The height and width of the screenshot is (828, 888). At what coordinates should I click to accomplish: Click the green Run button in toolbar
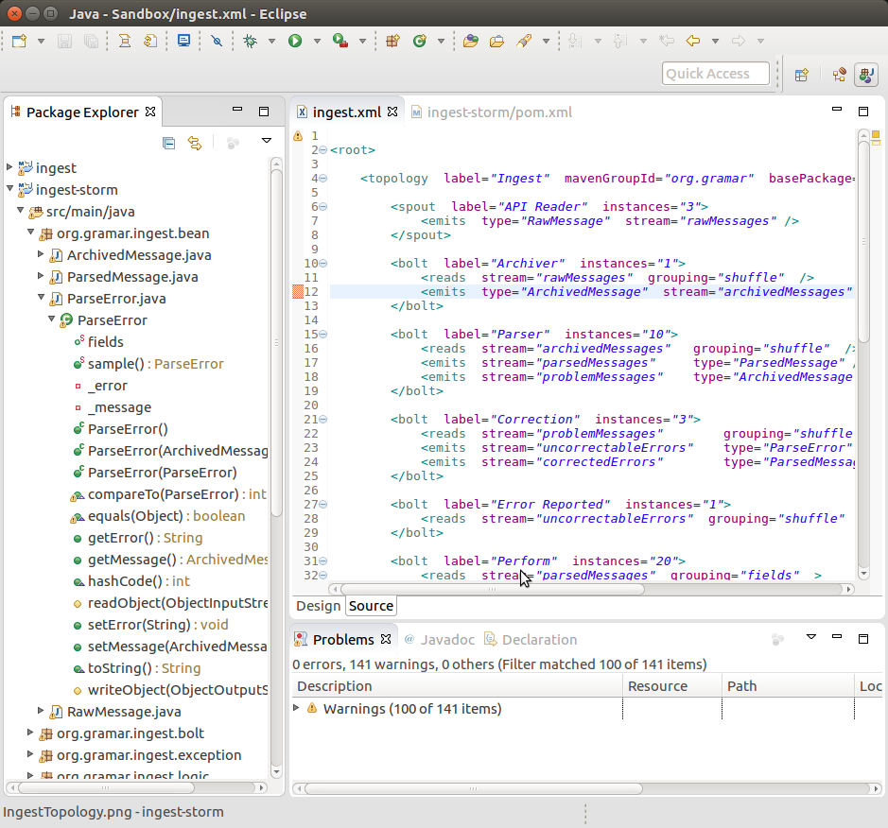click(x=295, y=41)
